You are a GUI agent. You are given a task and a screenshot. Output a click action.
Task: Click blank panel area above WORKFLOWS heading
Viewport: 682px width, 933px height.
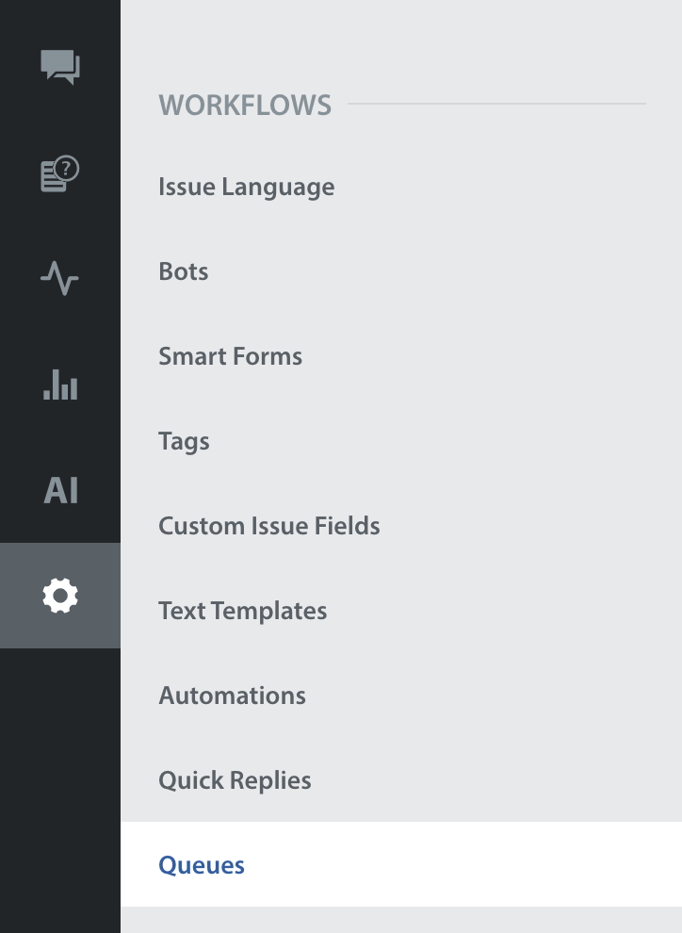400,42
